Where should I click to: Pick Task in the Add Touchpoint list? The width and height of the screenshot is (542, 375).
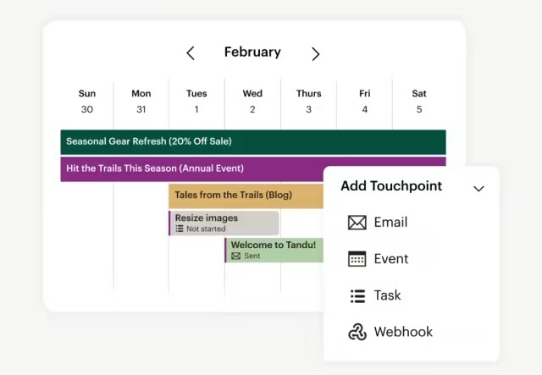[387, 295]
